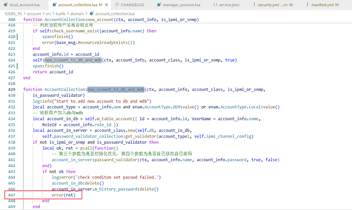Screen dimensions: 352x210
Task: Click the 'account' breadcrumb folder
Action: point(34,12)
